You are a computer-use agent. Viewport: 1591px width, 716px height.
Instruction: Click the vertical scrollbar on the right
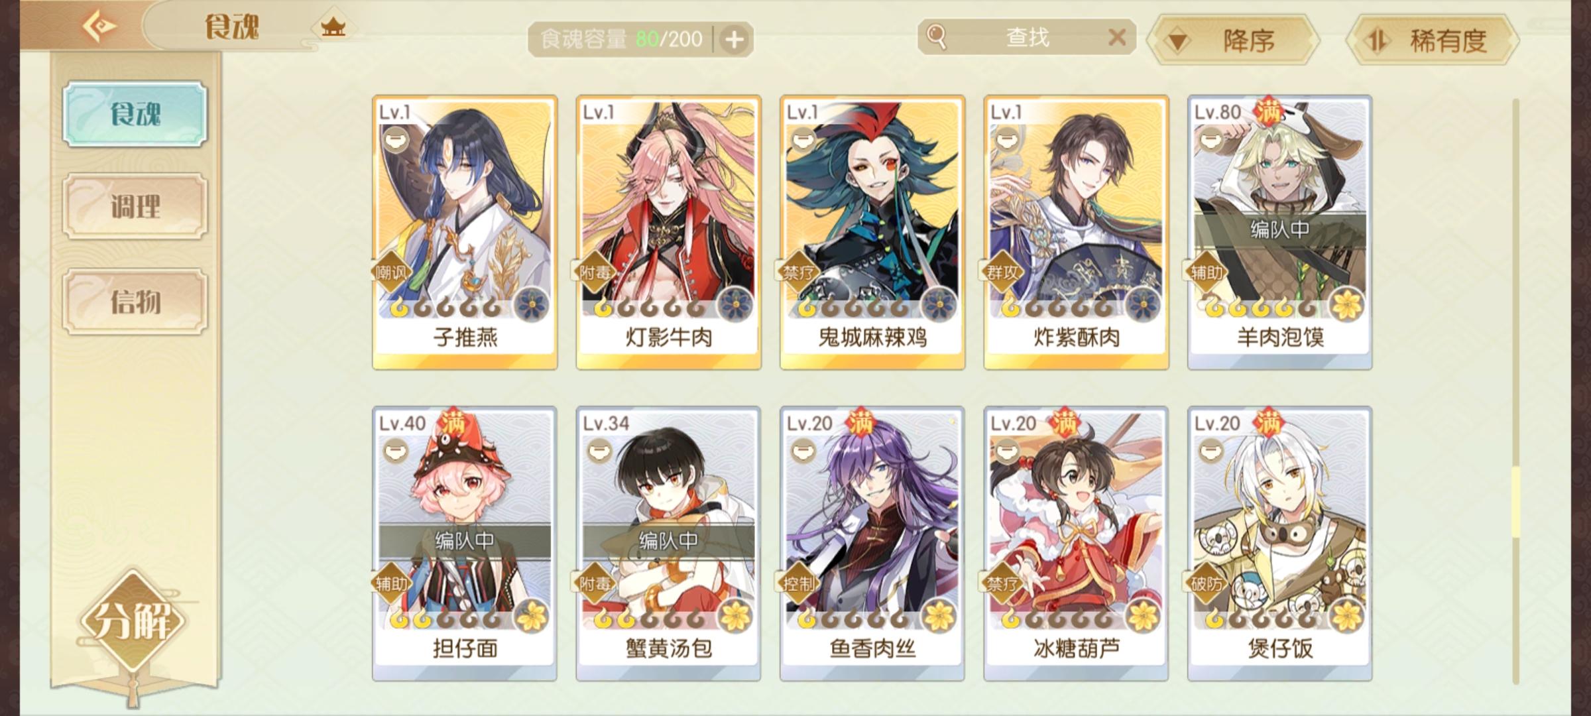1515,391
